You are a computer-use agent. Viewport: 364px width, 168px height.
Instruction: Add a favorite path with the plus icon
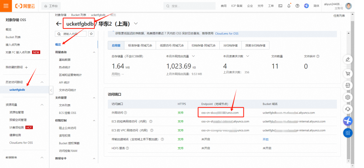point(26,67)
